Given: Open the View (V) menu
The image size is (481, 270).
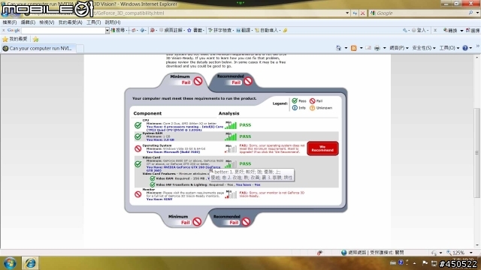Looking at the screenshot, I should click(x=47, y=22).
